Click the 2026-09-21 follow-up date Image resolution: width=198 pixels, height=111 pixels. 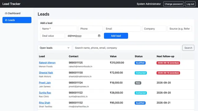coord(163,103)
